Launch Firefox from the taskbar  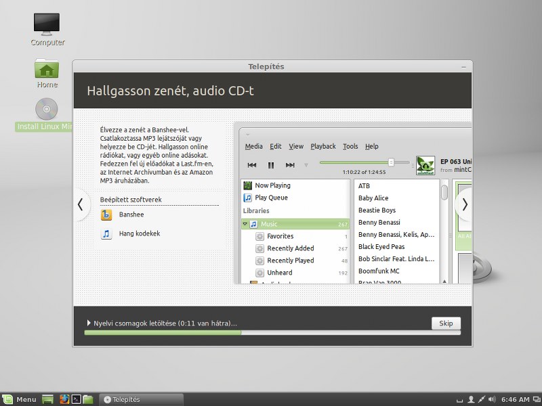pos(64,399)
